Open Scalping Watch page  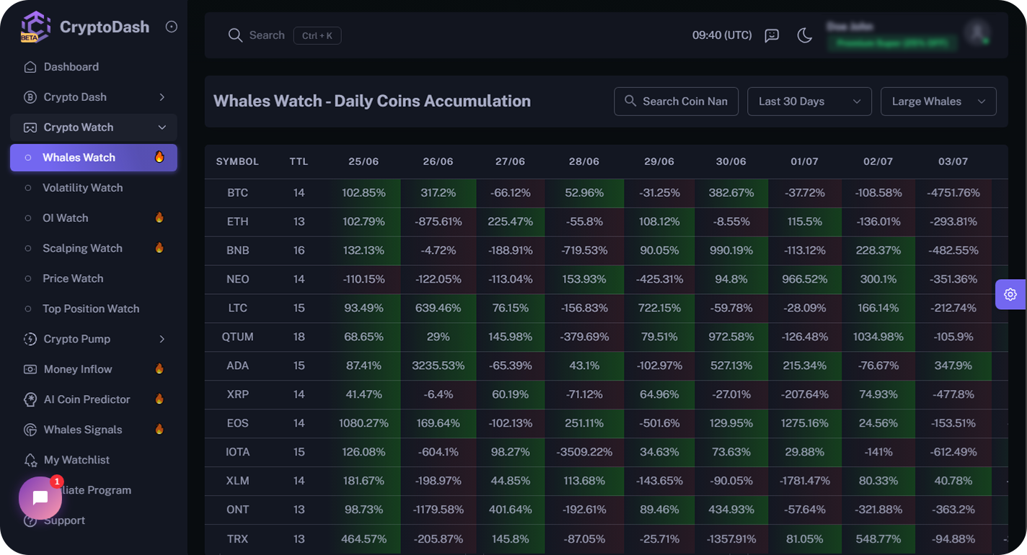pyautogui.click(x=94, y=249)
